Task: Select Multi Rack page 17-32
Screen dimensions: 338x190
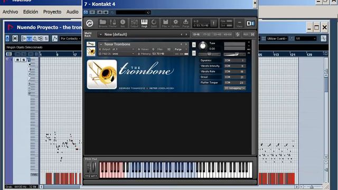Action: [206, 34]
